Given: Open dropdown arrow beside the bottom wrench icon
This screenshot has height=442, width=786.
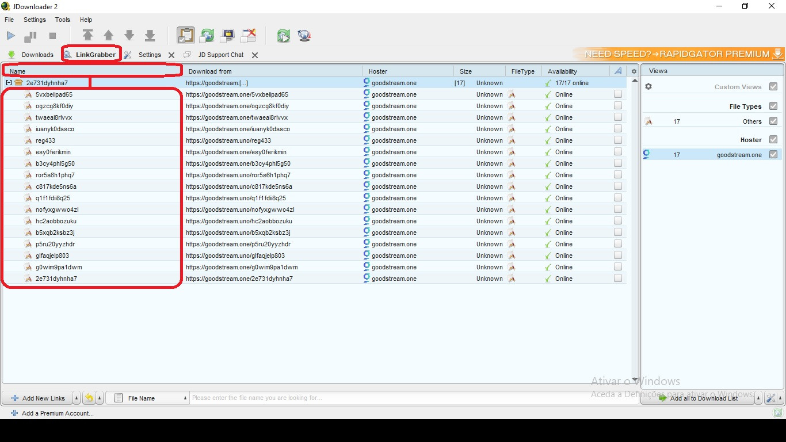Looking at the screenshot, I should coord(780,398).
